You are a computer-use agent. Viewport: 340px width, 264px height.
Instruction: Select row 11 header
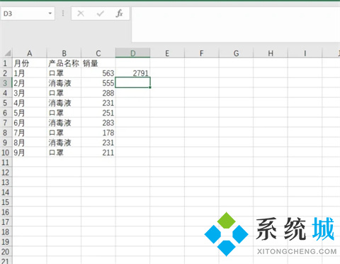[6, 163]
